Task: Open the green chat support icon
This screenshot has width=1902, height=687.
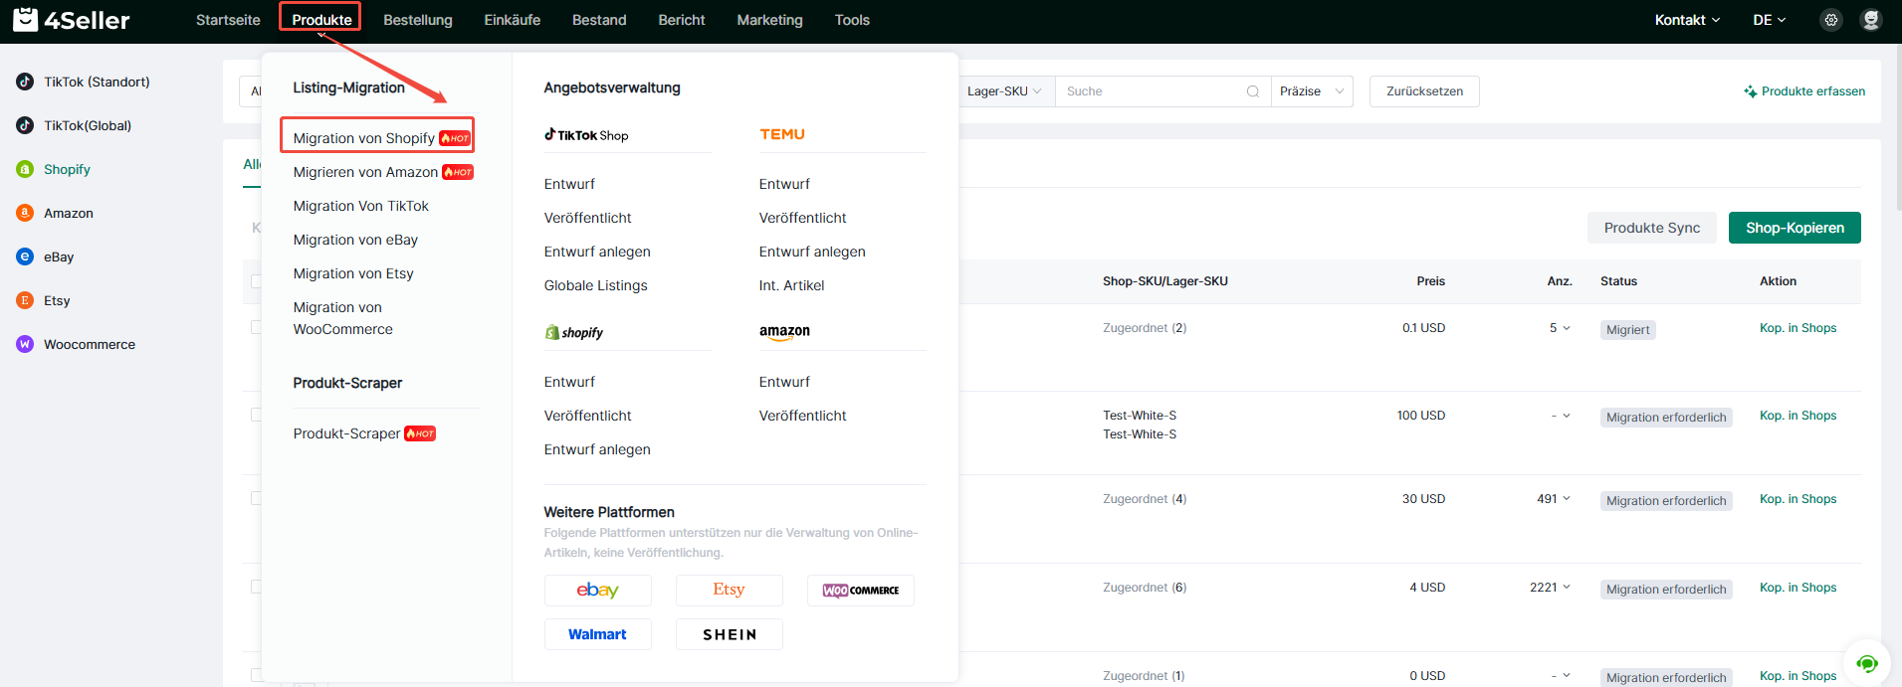Action: pos(1867,663)
